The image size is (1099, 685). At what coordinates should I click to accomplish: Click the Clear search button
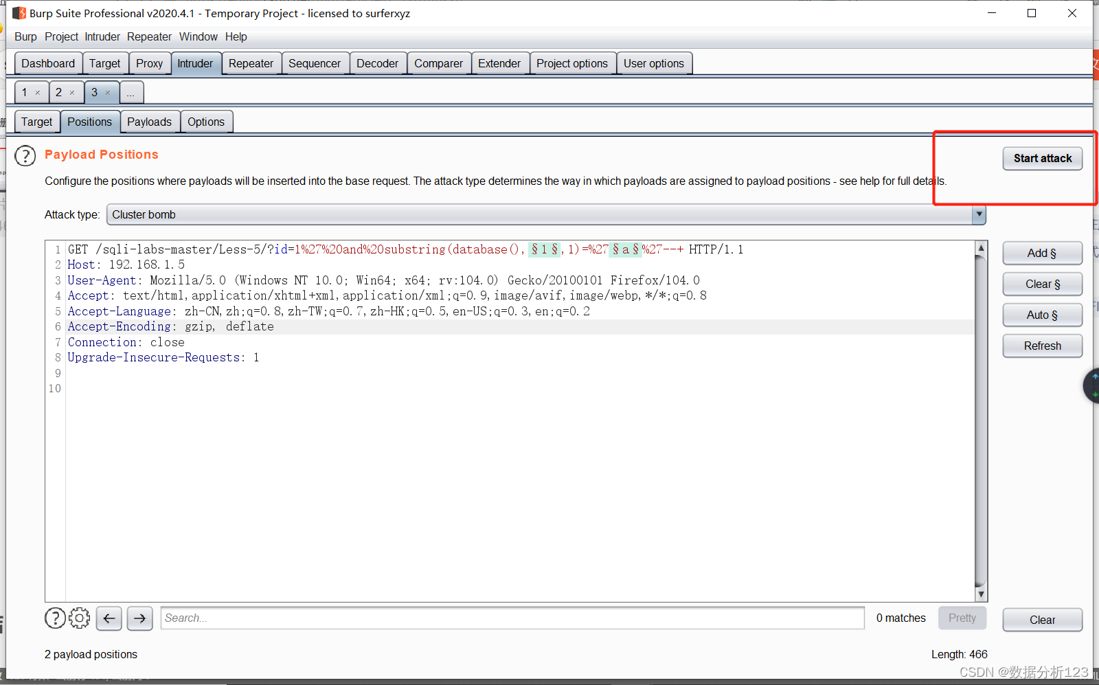click(1043, 620)
